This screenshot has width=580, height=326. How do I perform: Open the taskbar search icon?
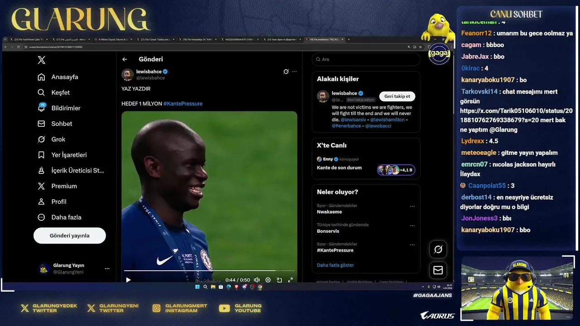point(205,287)
